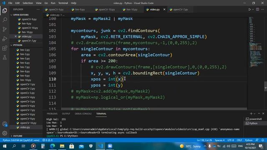267x150 pixels.
Task: Open the View menu
Action: [x=39, y=3]
